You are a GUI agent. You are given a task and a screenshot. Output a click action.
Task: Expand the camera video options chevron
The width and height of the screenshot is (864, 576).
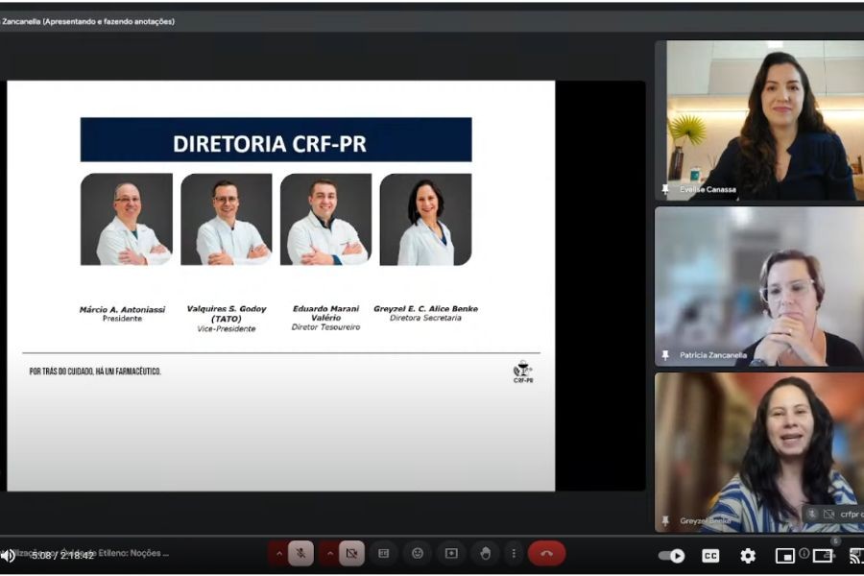(328, 553)
